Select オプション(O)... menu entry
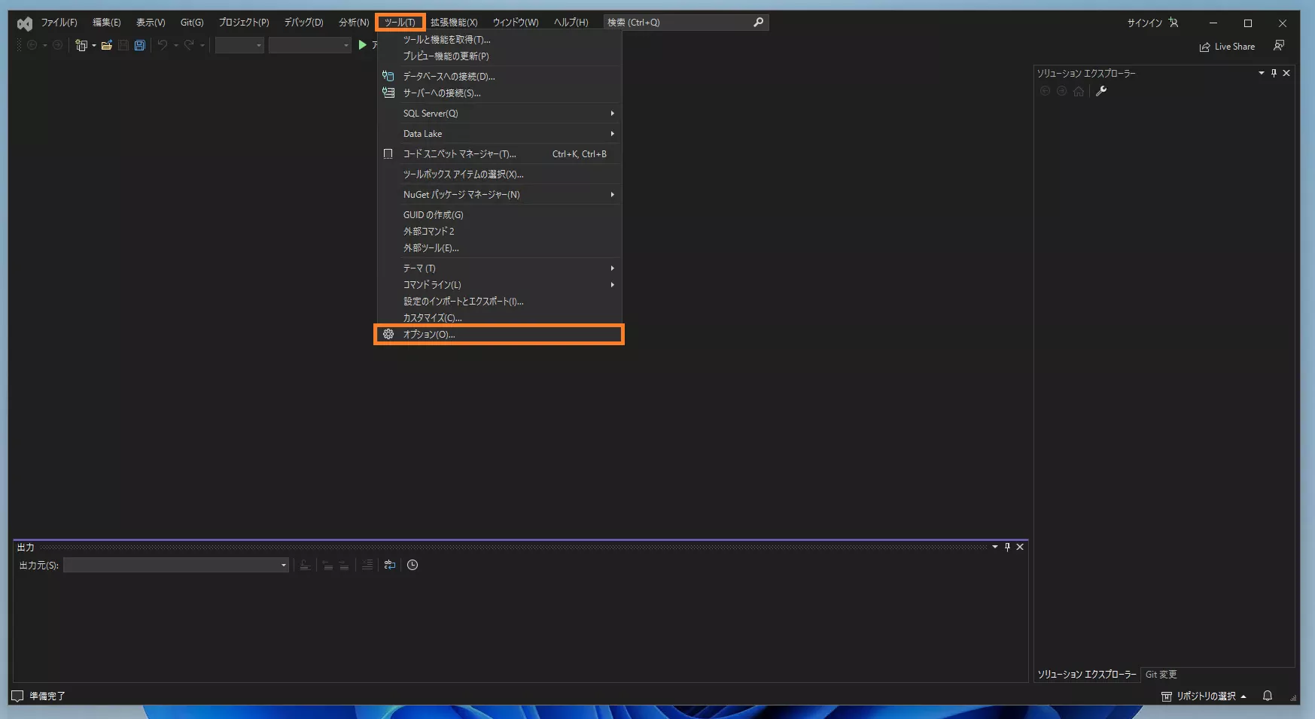Image resolution: width=1315 pixels, height=719 pixels. 500,335
